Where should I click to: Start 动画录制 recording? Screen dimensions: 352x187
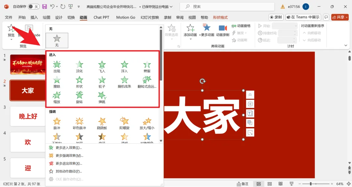point(223,30)
